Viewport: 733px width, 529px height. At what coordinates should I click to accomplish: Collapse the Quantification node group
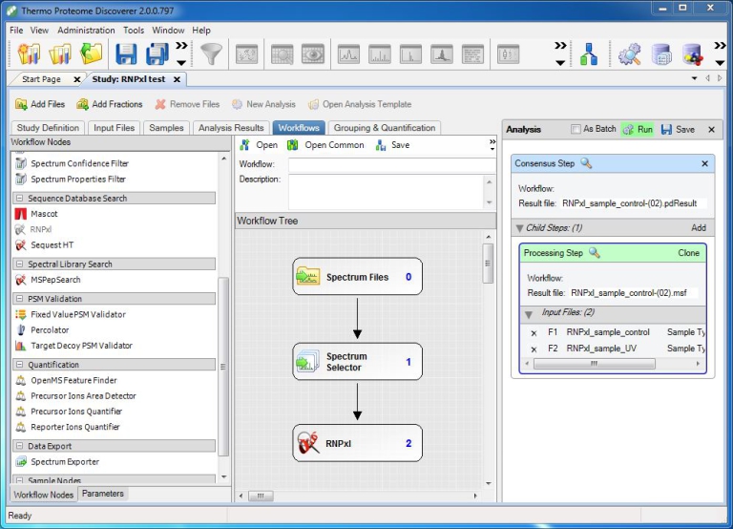tap(19, 365)
